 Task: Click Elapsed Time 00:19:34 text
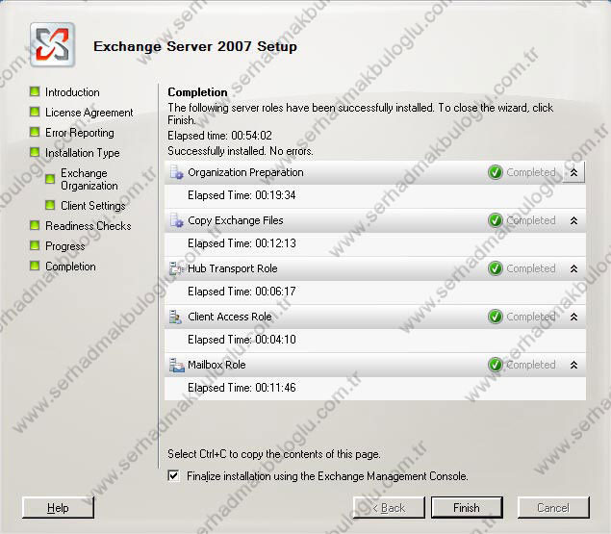[x=242, y=195]
